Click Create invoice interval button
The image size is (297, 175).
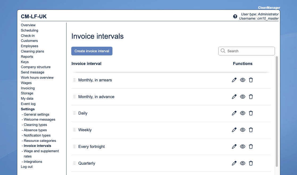click(x=92, y=51)
